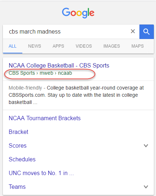The width and height of the screenshot is (156, 196).
Task: Expand the Scores chevron
Action: tap(146, 145)
